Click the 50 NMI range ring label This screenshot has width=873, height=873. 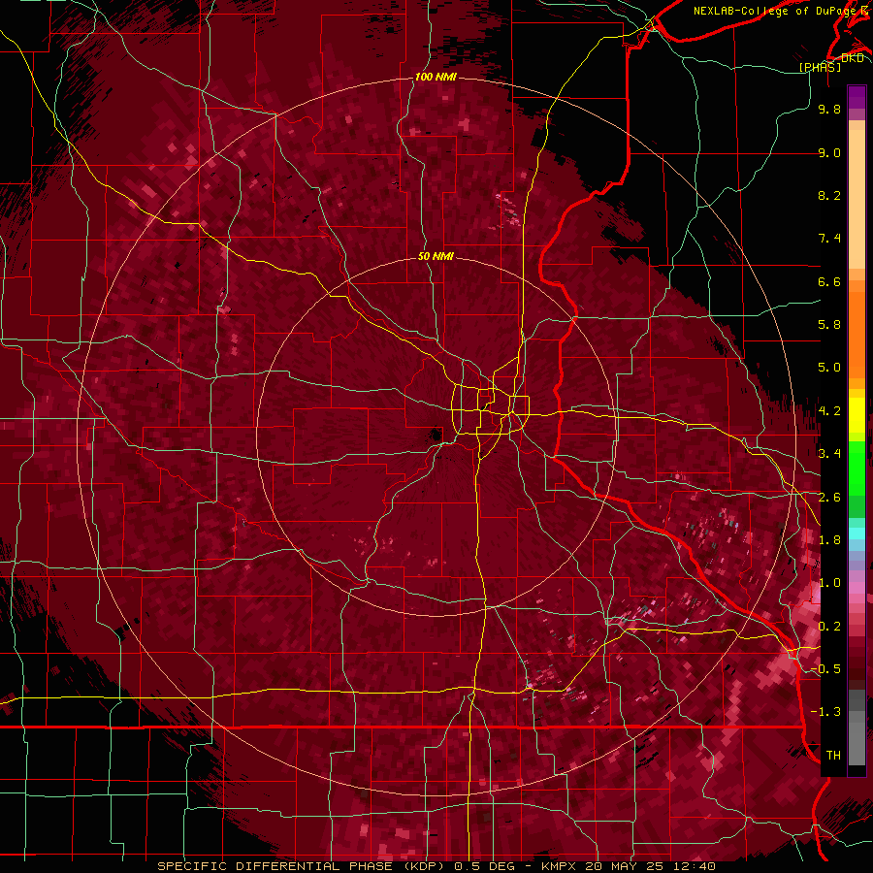click(436, 256)
